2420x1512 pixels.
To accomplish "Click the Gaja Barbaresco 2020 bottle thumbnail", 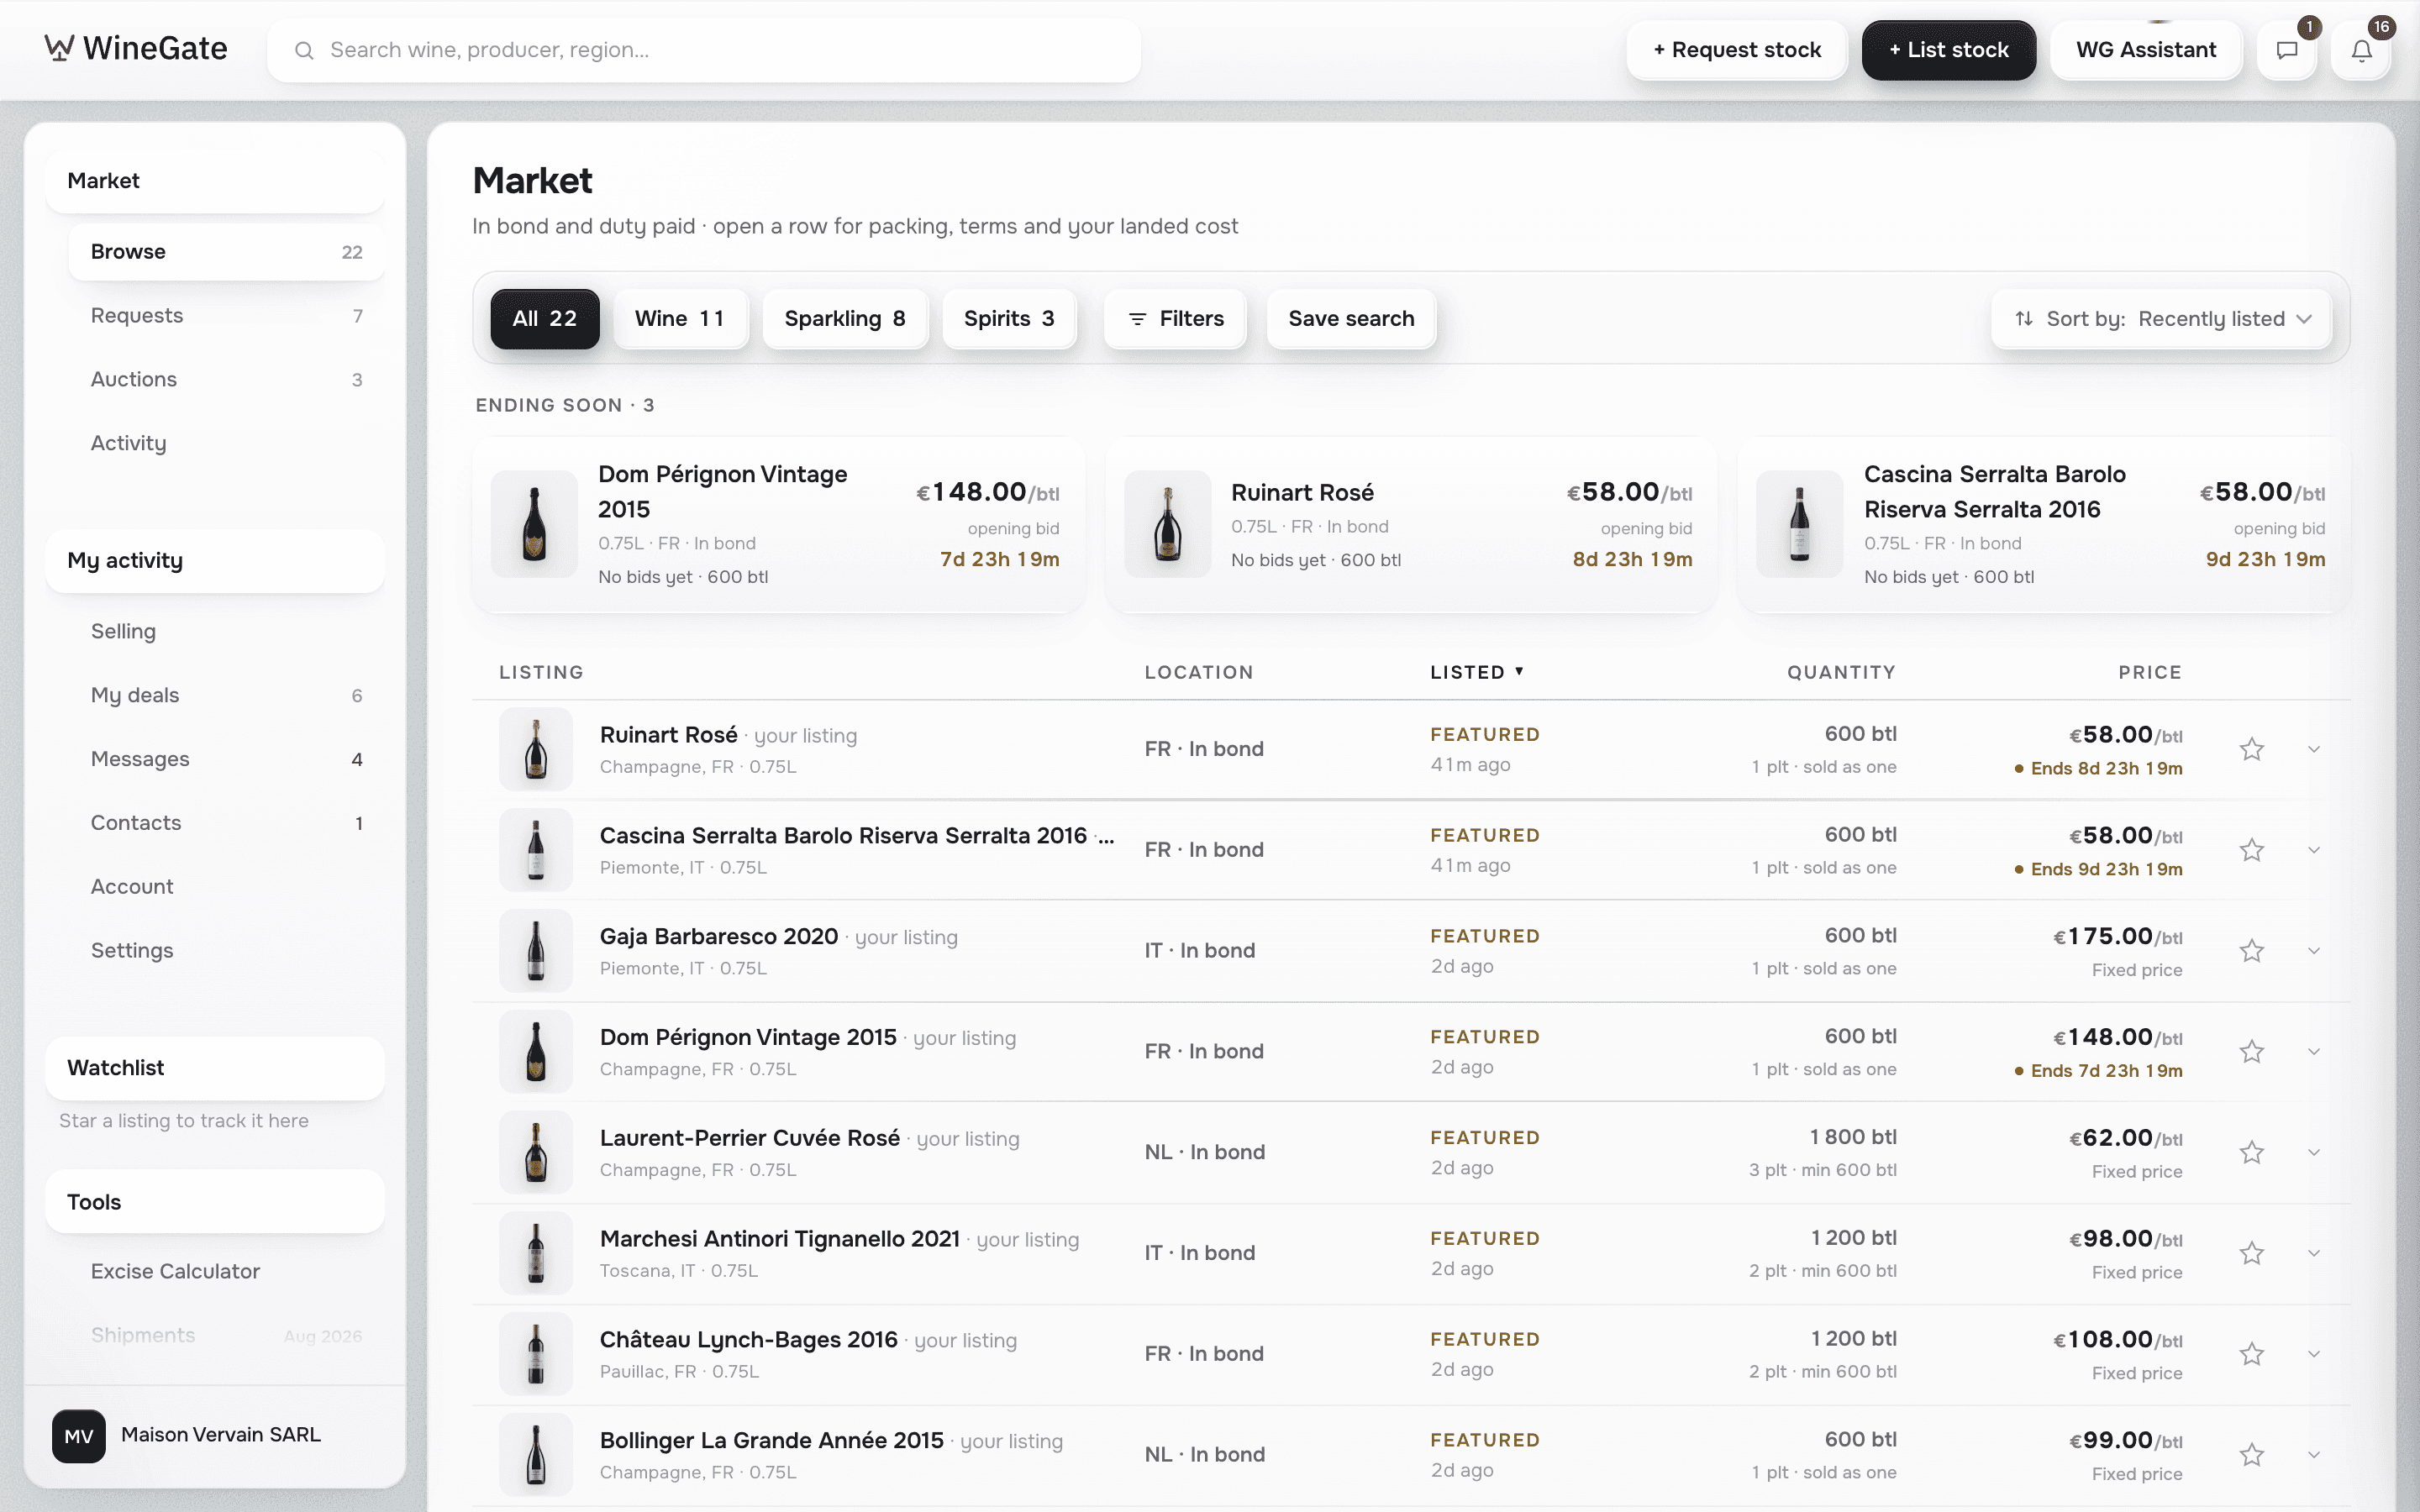I will pyautogui.click(x=536, y=951).
